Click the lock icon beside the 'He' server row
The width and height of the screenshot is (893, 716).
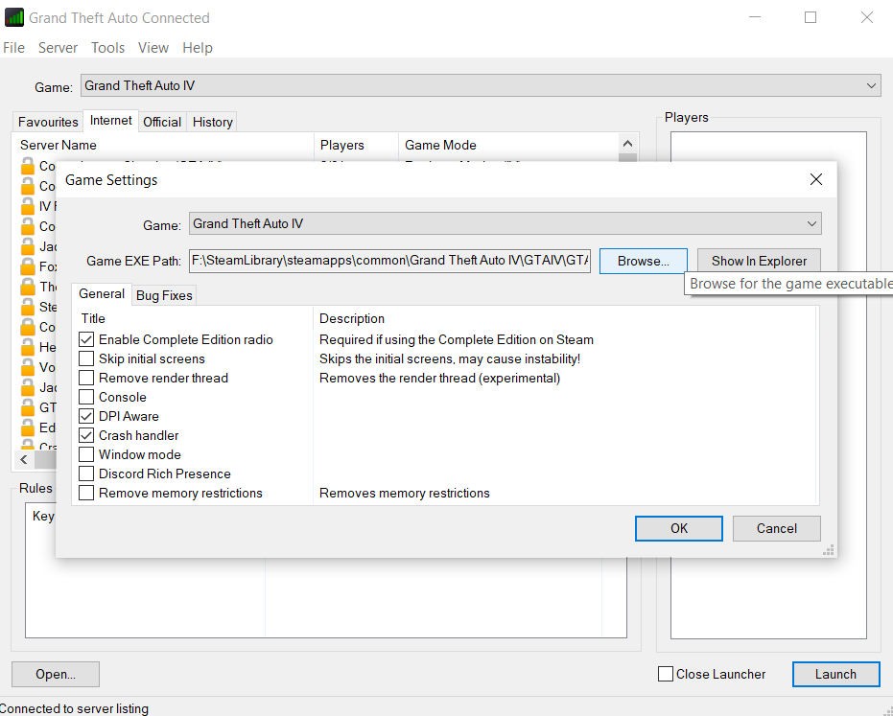tap(27, 347)
